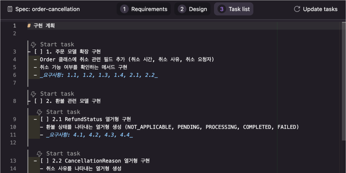Check the box for 2.2 CancellationReason task
The image size is (346, 173).
click(44, 161)
